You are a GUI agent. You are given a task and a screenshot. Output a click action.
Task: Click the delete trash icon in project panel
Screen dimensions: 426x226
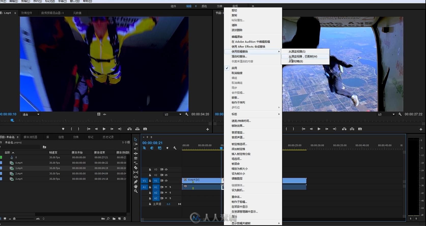click(125, 219)
